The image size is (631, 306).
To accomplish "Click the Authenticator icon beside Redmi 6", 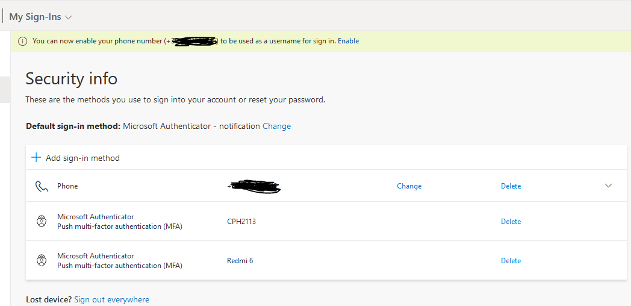I will pyautogui.click(x=42, y=260).
